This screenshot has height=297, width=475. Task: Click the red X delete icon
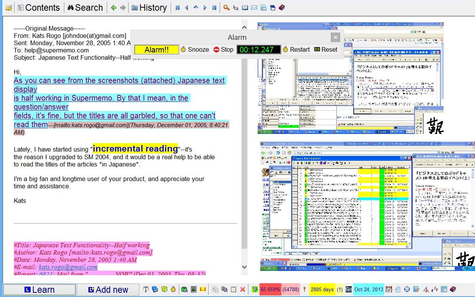242,290
